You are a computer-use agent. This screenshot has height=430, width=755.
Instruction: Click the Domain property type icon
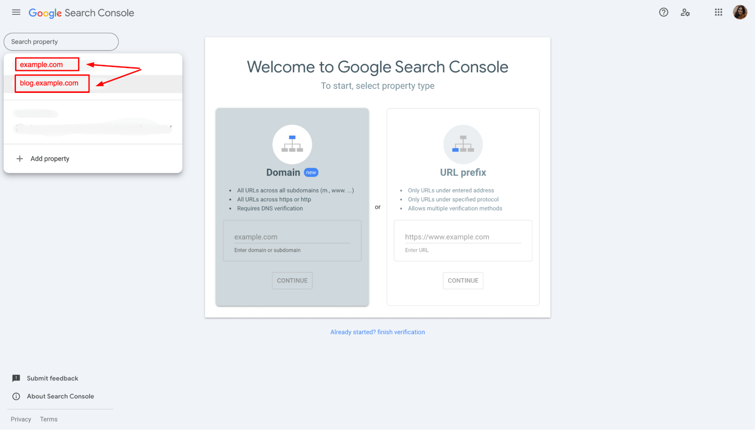[x=292, y=144]
